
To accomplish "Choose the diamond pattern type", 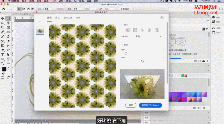I will pos(142,30).
